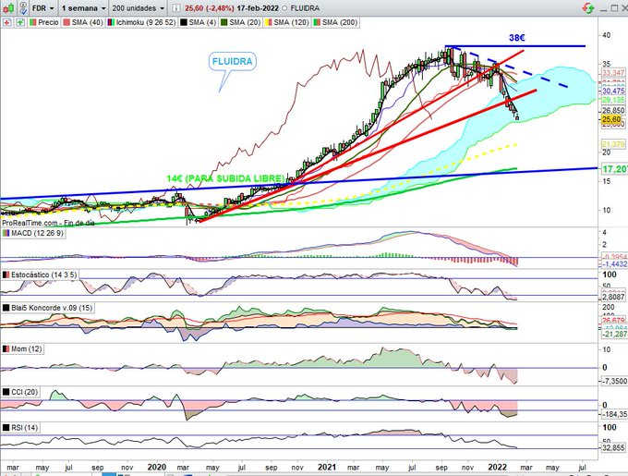Toggle the circle marker before FLUIDRA title
The image size is (628, 476).
point(284,8)
